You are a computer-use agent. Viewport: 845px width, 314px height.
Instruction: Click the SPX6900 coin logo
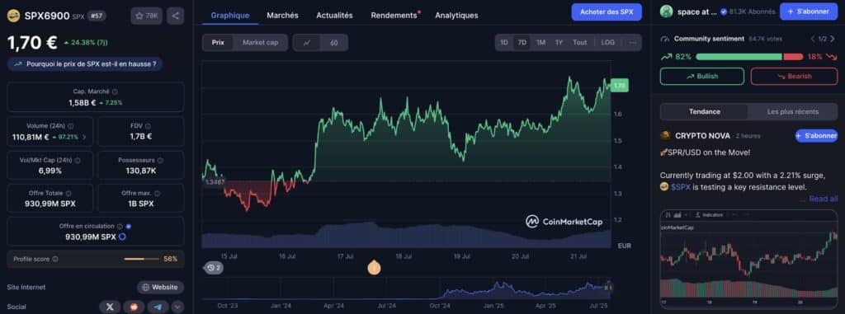click(13, 16)
